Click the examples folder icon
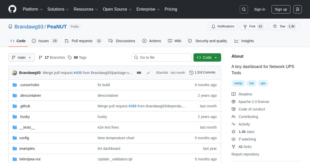Viewport: 310px width, 163px height. [x=15, y=149]
